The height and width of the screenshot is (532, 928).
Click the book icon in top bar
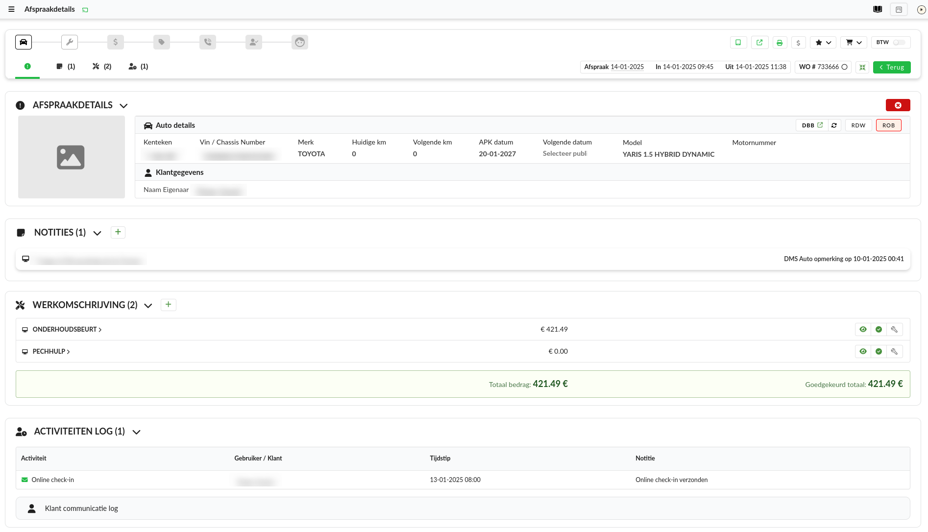(x=878, y=9)
